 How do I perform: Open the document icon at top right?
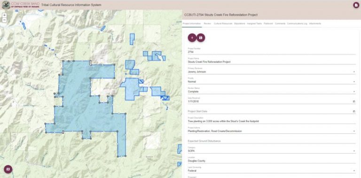click(356, 5)
